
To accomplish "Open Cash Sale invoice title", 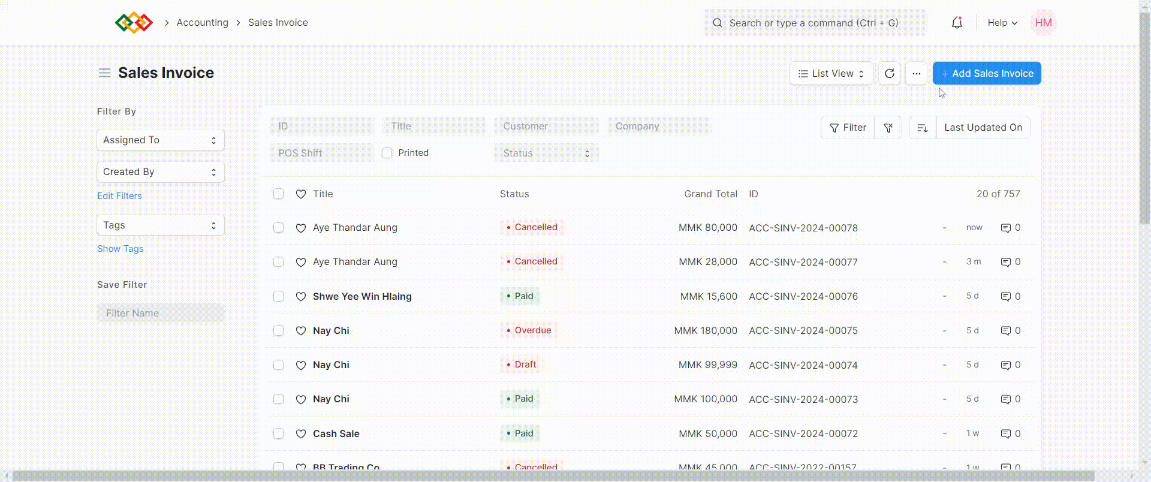I will tap(336, 433).
